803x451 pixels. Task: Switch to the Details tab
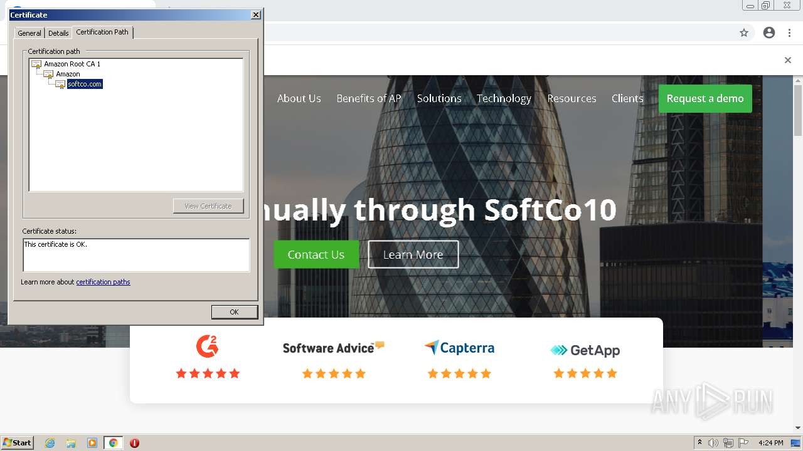pos(58,33)
